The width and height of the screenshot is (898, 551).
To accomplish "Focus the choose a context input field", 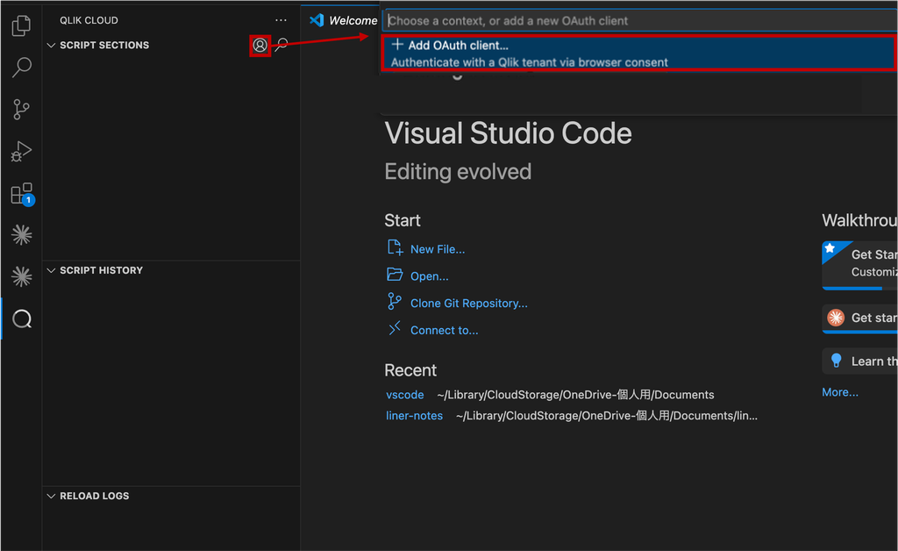I will [x=640, y=21].
